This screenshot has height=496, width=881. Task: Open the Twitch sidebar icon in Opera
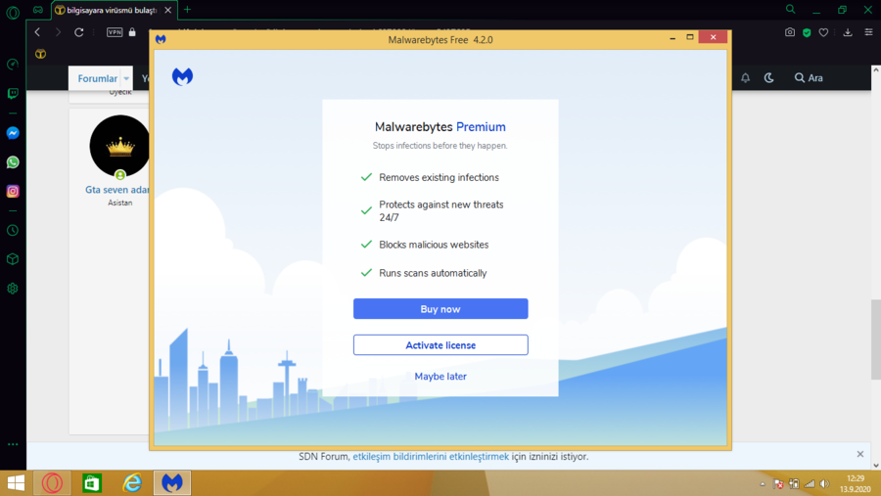tap(13, 93)
